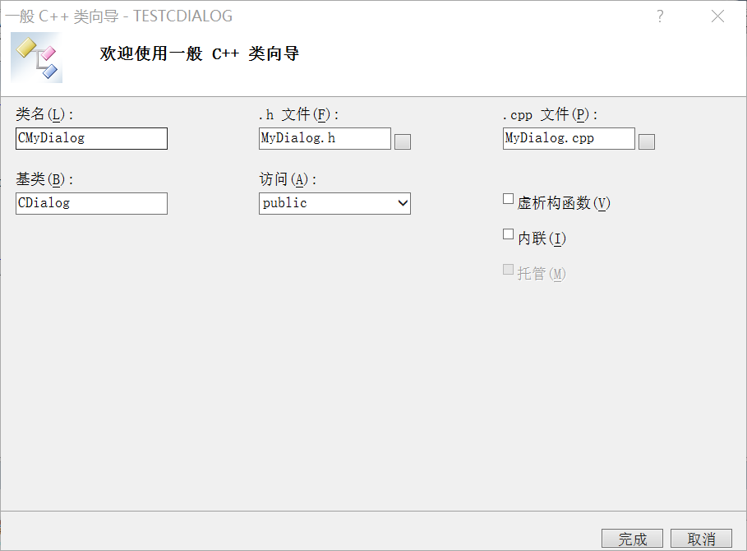
Task: Click the 欢迎使用一般 C++ 类向导 heading
Action: click(199, 54)
